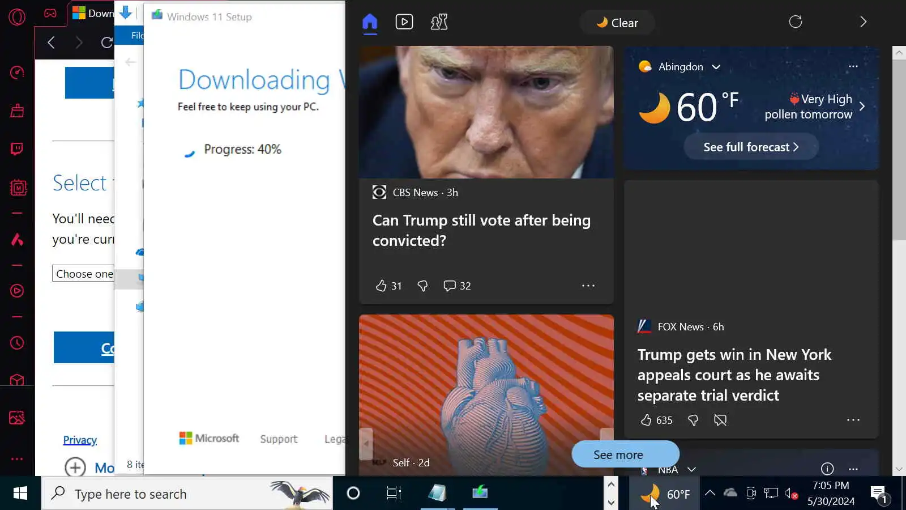Open the Support link in Windows 11 Setup

(279, 439)
